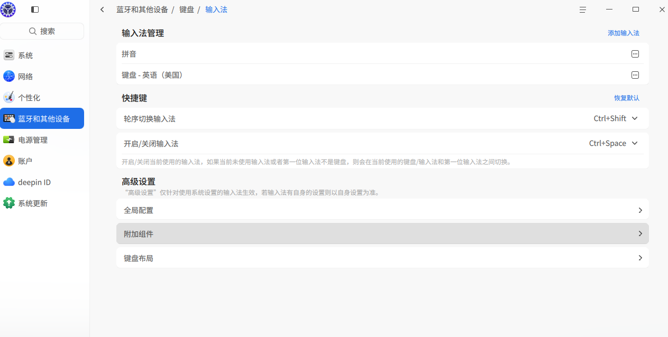The width and height of the screenshot is (668, 337).
Task: Click the 输入法管理 heading
Action: tap(143, 33)
